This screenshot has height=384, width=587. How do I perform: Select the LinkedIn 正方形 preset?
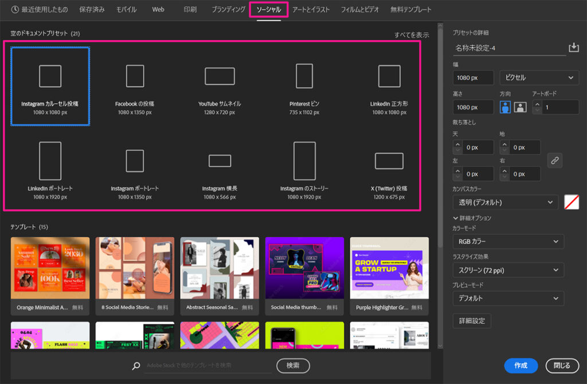pyautogui.click(x=389, y=85)
